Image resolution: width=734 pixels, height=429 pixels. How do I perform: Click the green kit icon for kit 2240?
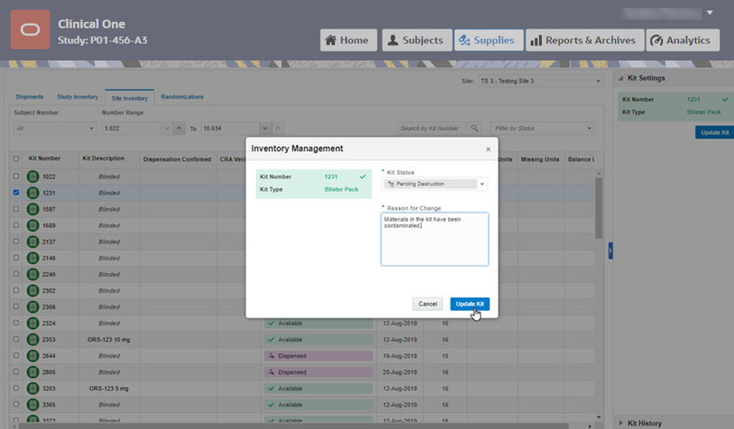[33, 274]
